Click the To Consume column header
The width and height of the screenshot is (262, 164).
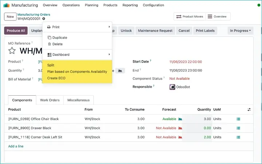[135, 109]
